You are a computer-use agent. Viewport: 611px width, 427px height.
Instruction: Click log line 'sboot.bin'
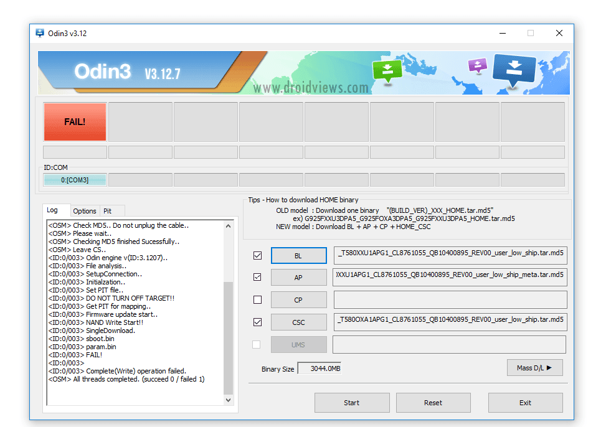[82, 339]
